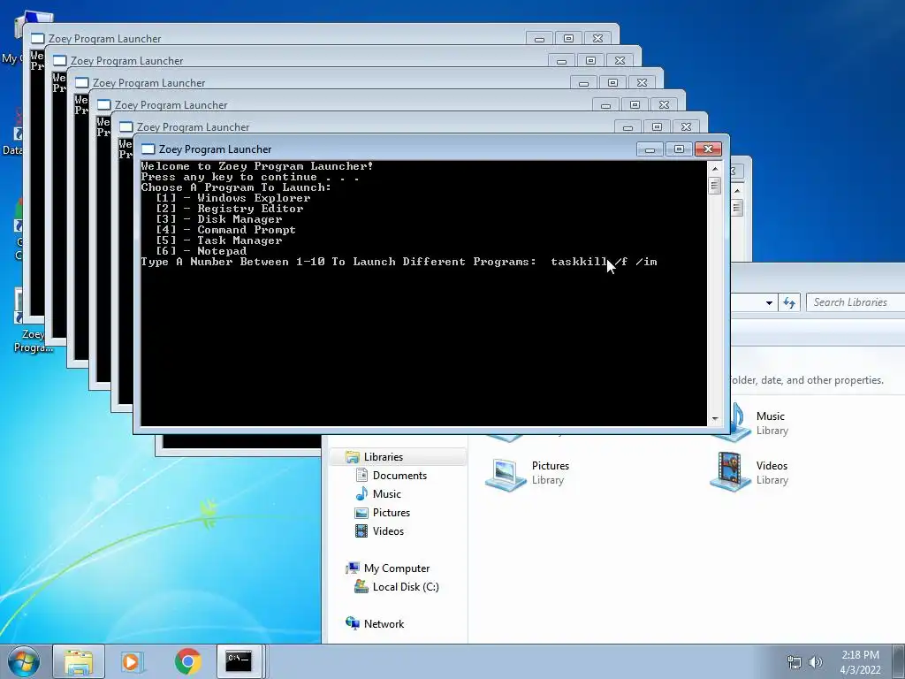This screenshot has width=905, height=679.
Task: Click the refresh button beside address bar
Action: pos(789,302)
